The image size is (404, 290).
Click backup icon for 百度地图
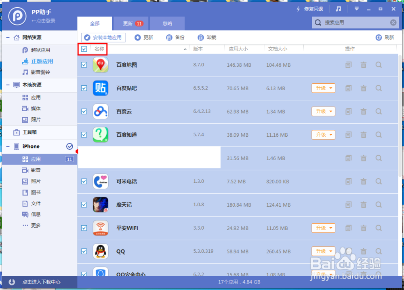(348, 65)
